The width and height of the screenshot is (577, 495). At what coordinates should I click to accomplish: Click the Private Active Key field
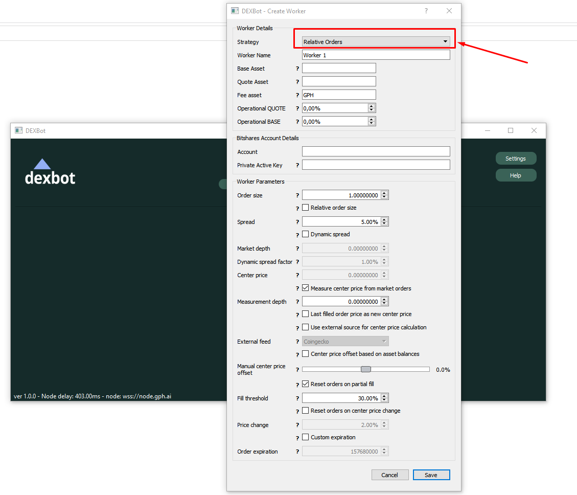(376, 165)
